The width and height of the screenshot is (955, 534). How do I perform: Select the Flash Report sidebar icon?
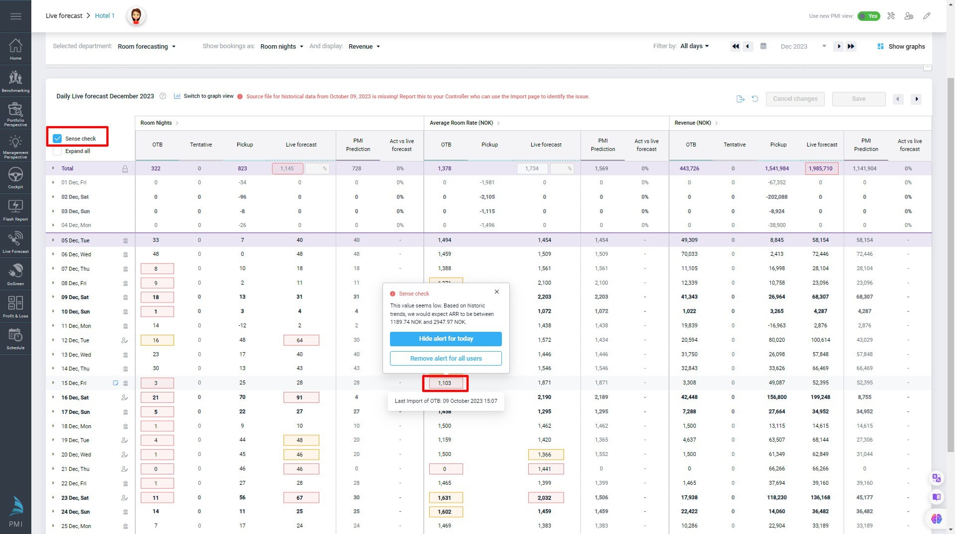tap(15, 210)
